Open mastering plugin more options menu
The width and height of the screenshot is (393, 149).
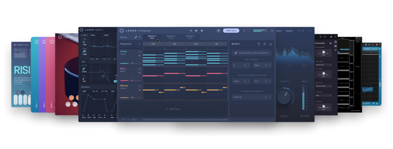coord(310,31)
